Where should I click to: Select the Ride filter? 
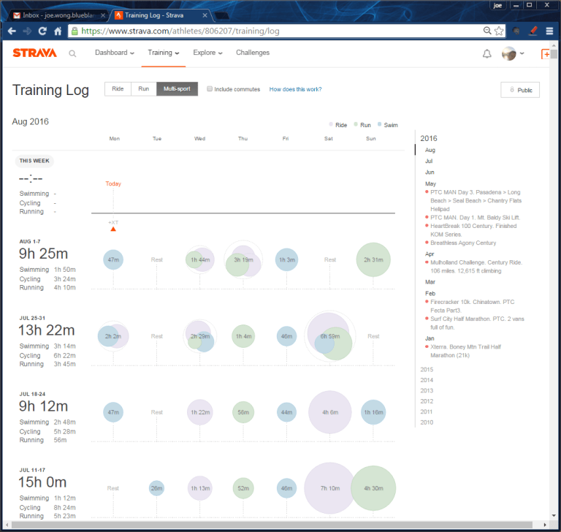(118, 88)
